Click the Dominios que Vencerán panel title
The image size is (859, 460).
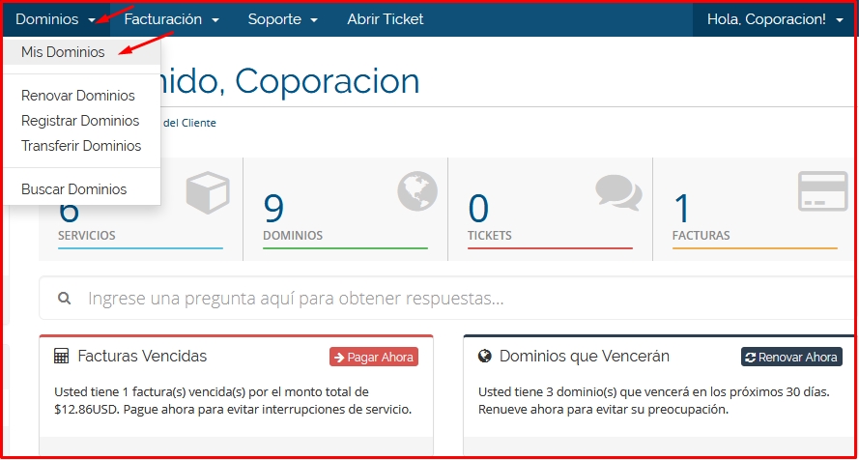[585, 356]
